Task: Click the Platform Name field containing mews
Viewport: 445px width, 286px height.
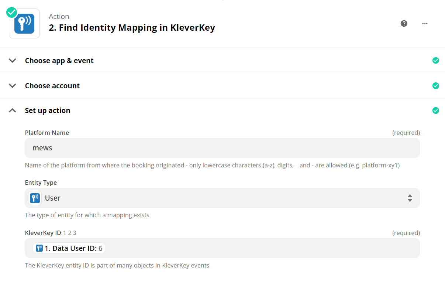Action: point(222,148)
